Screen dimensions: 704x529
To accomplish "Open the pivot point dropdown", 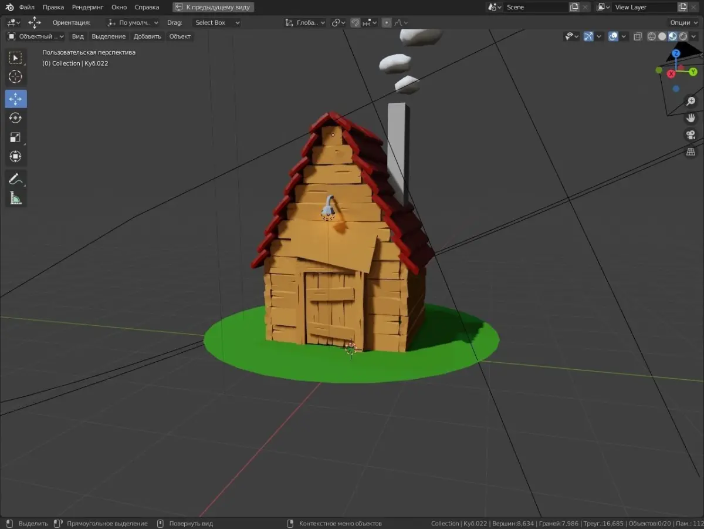I will tap(339, 22).
